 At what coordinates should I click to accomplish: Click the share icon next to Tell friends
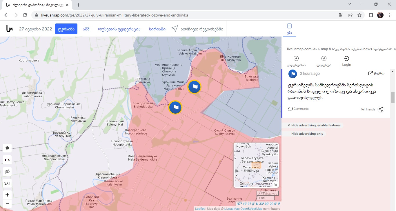coord(381,109)
